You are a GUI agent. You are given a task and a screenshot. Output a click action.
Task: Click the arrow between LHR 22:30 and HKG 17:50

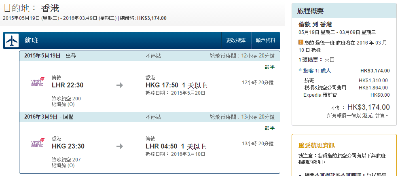tap(119, 85)
